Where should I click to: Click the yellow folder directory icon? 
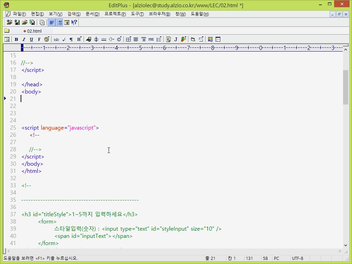pyautogui.click(x=7, y=31)
